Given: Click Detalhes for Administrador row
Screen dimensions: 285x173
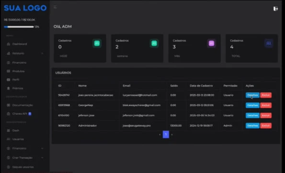Looking at the screenshot, I should click(x=252, y=126).
